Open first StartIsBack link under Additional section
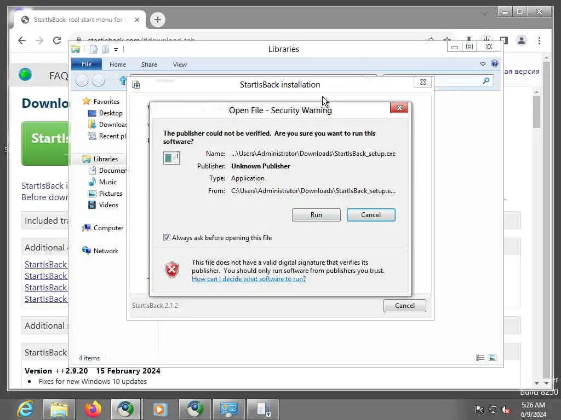The width and height of the screenshot is (561, 420). click(46, 264)
